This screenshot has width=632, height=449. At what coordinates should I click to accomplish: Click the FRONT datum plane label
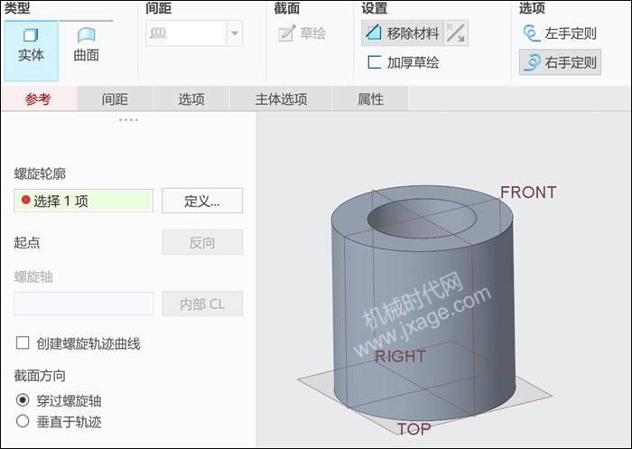click(x=528, y=192)
